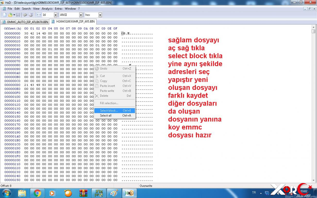Image resolution: width=317 pixels, height=198 pixels.
Task: Click the vertical scrollbar down arrow
Action: pos(313,180)
